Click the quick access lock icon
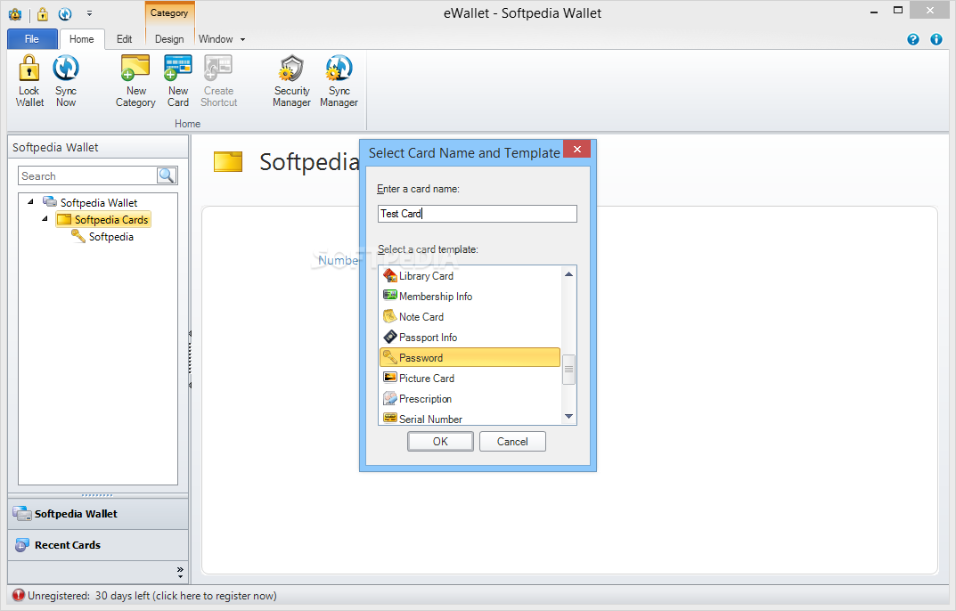Screen dimensions: 956x611 click(43, 13)
